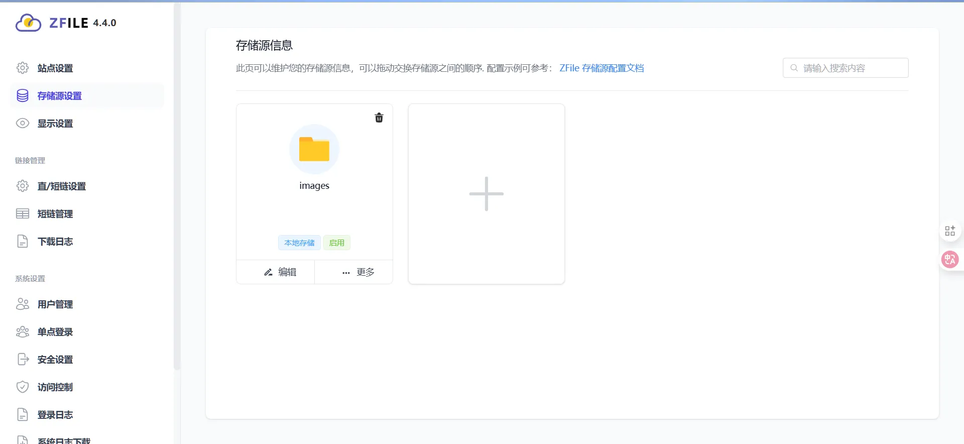The height and width of the screenshot is (444, 964).
Task: Click the empty add-storage card
Action: pos(487,194)
